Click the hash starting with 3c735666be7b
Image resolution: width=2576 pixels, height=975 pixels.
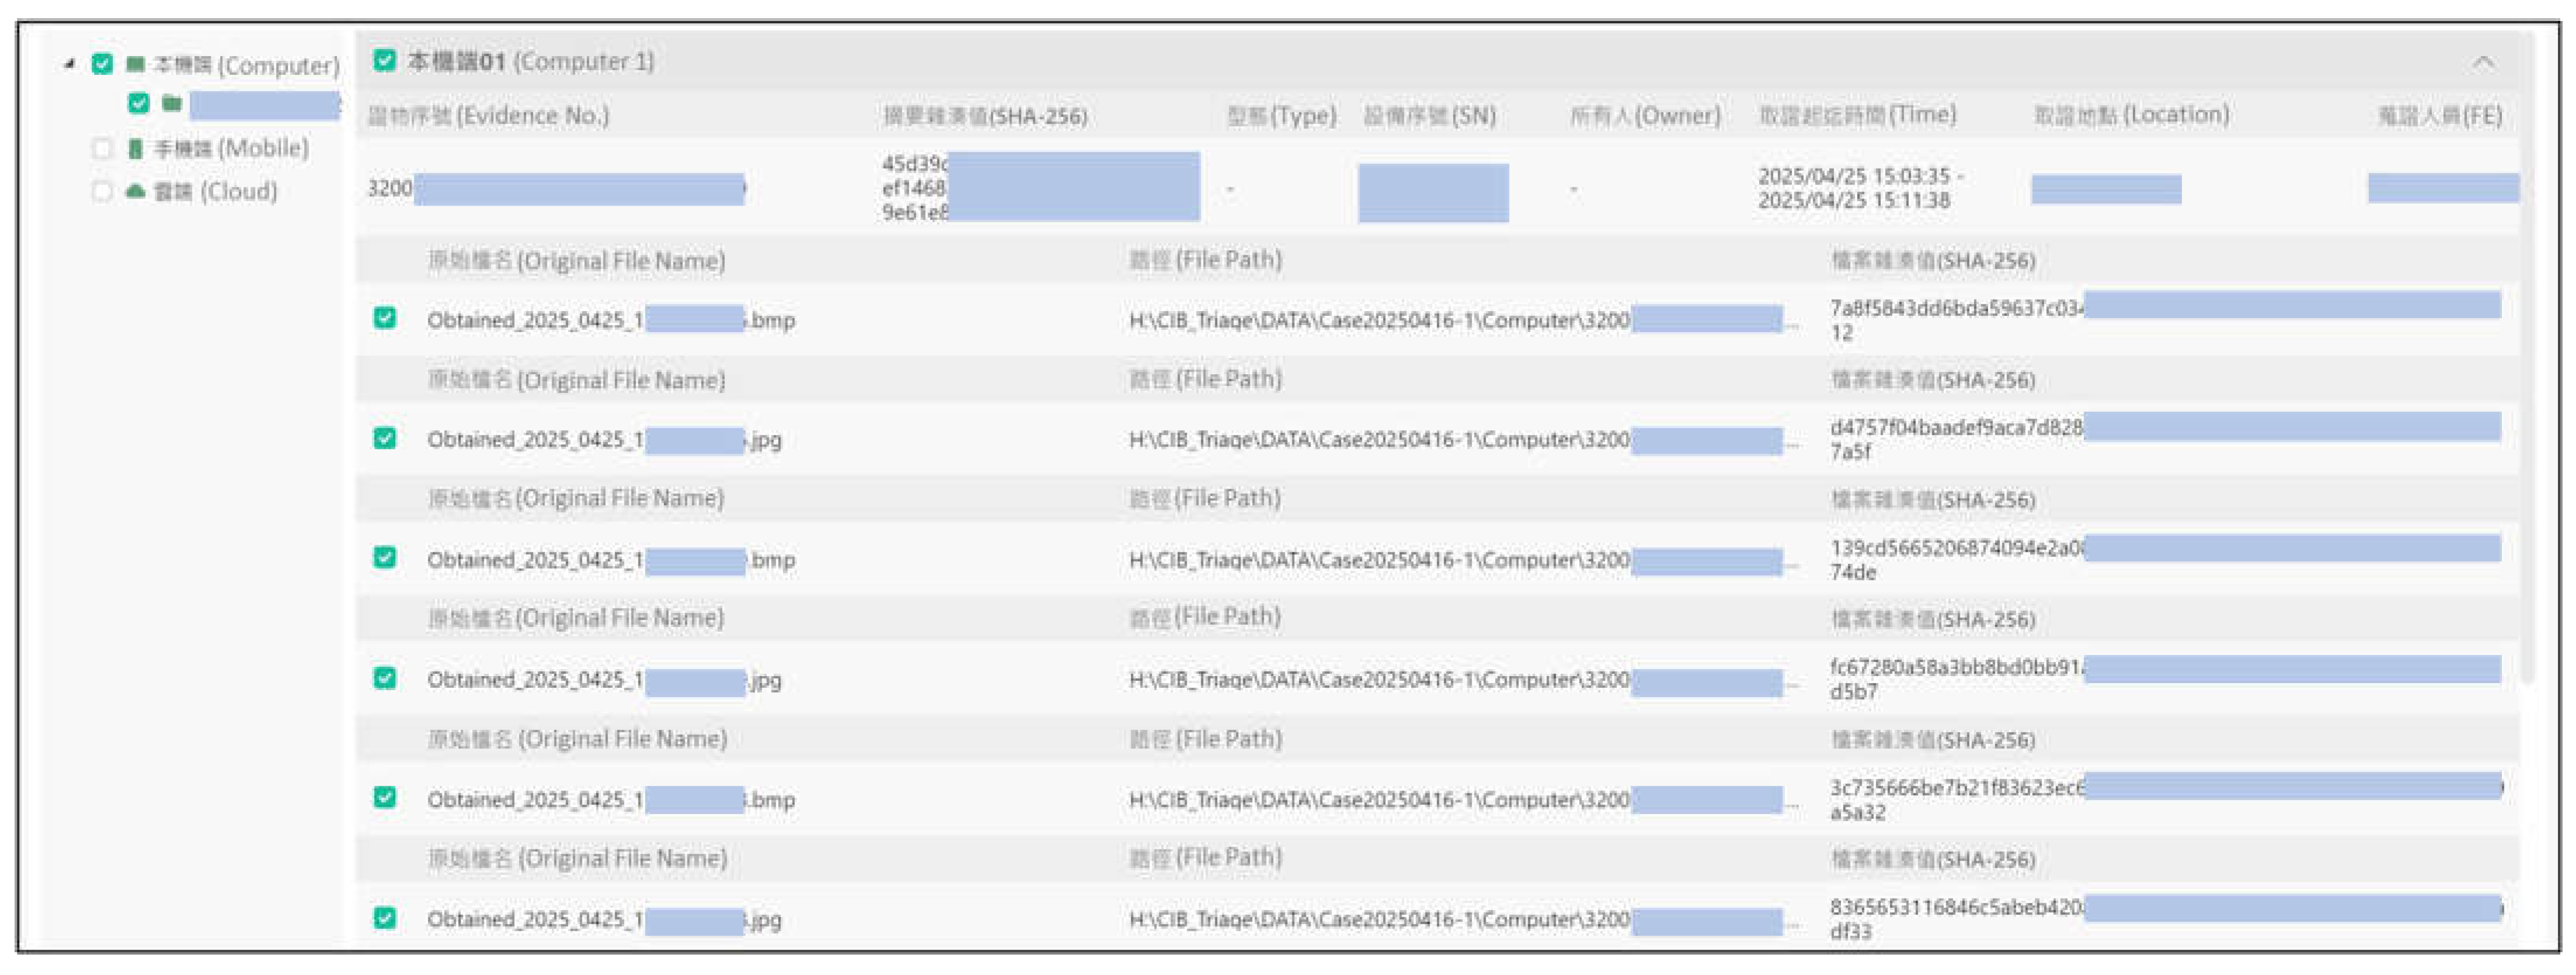point(1955,788)
